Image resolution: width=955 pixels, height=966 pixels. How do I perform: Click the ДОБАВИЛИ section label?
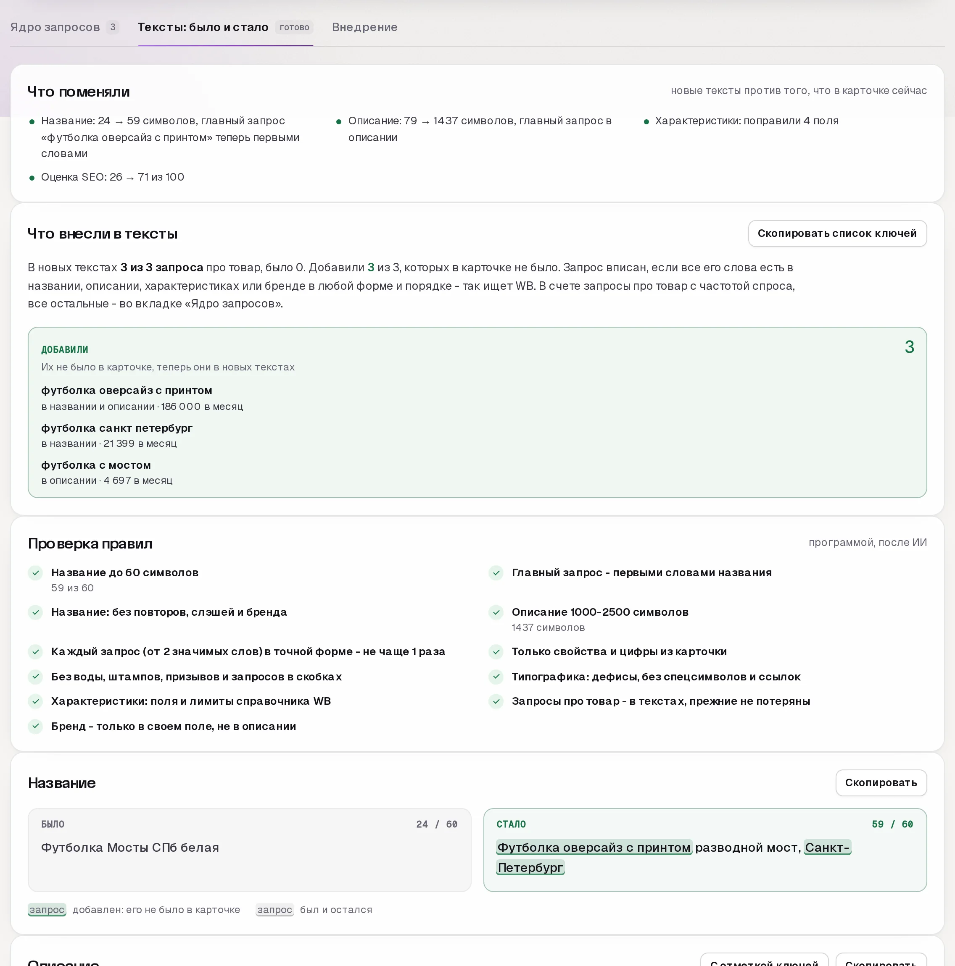tap(65, 349)
